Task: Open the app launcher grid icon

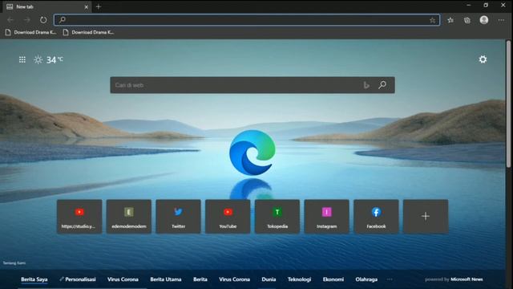Action: point(22,59)
